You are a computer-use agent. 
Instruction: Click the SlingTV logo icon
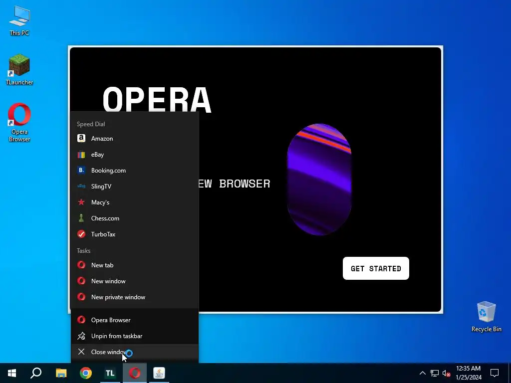81,186
